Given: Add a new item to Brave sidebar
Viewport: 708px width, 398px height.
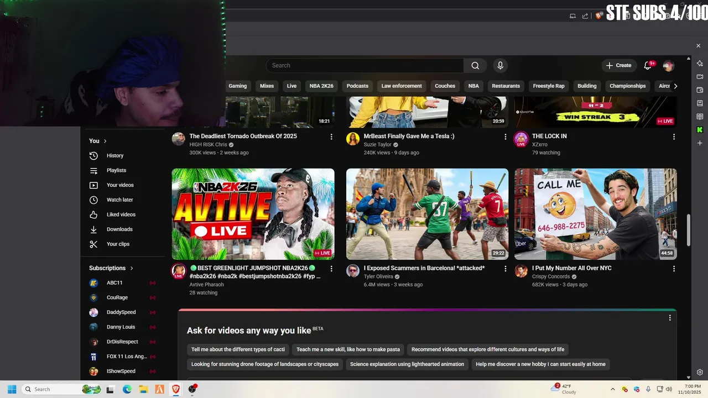Looking at the screenshot, I should tap(700, 143).
